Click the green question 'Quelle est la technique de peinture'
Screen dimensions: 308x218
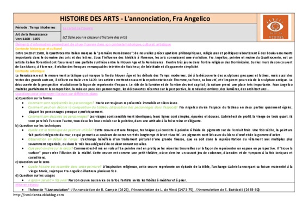(x=61, y=130)
